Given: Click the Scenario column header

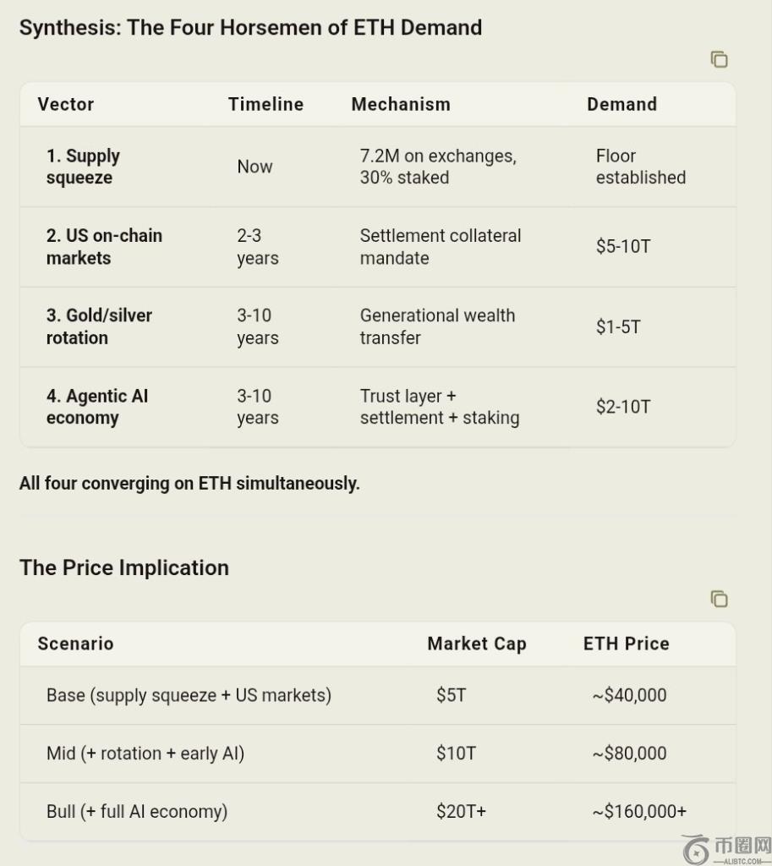Looking at the screenshot, I should (x=75, y=644).
